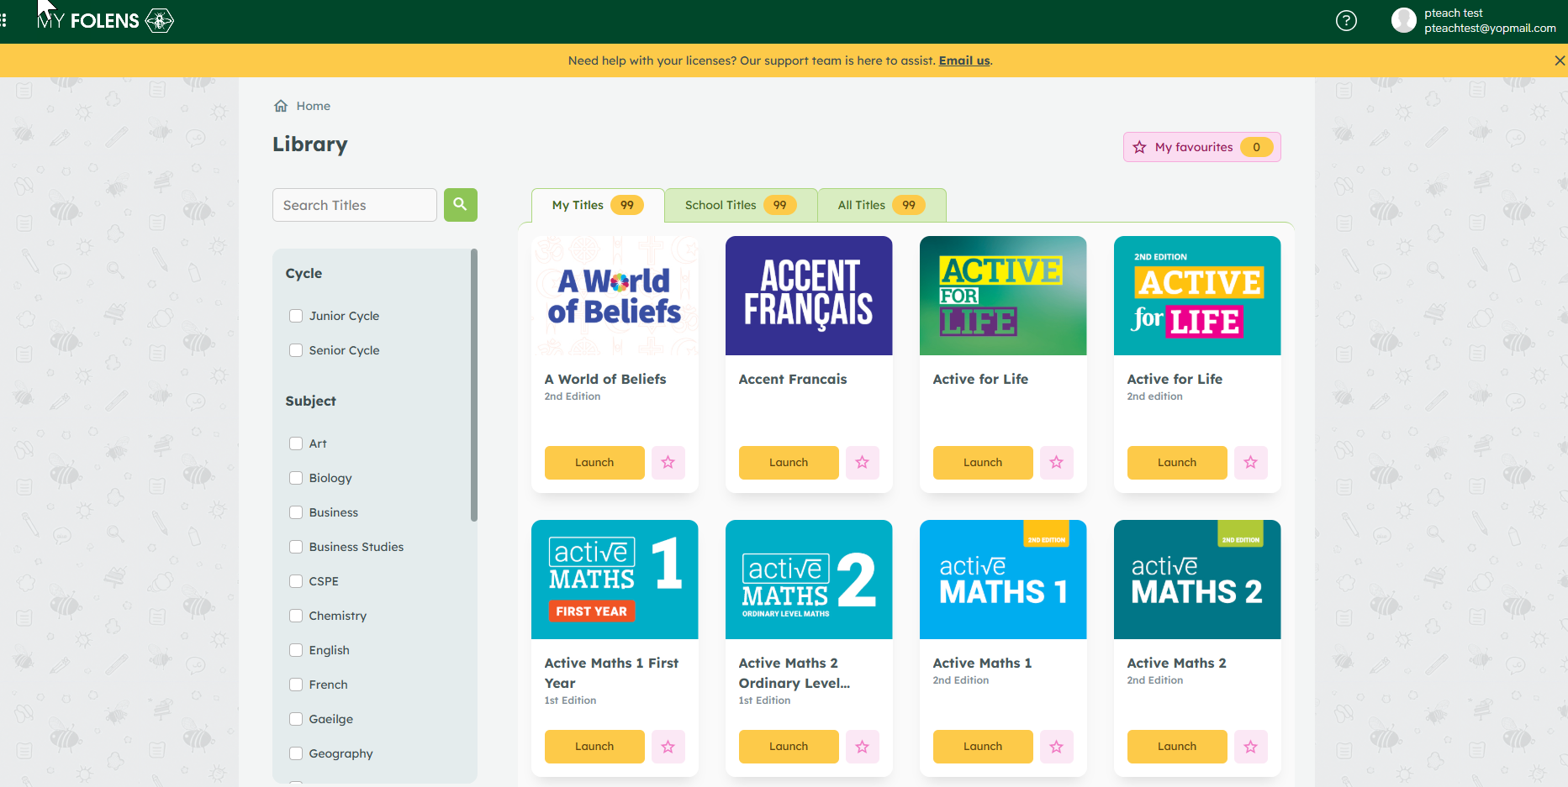
Task: Open Active Maths 1 First Year cover
Action: 615,580
